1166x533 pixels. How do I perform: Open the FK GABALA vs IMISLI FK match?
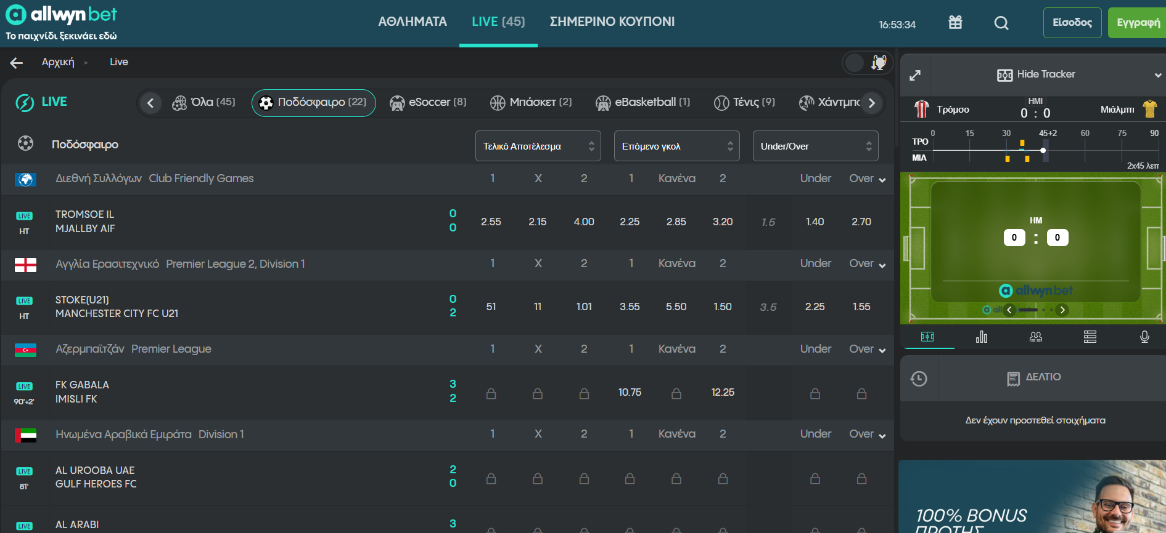82,392
